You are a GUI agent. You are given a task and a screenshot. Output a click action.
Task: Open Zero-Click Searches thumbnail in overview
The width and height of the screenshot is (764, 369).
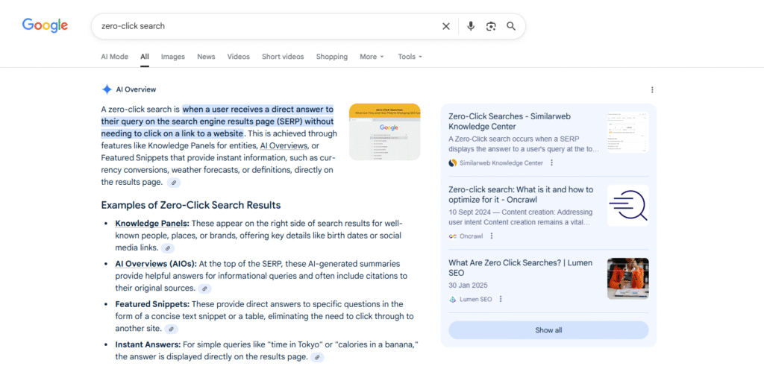tap(385, 132)
